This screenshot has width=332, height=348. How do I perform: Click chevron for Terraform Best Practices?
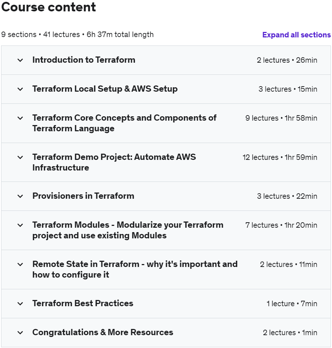pos(20,304)
